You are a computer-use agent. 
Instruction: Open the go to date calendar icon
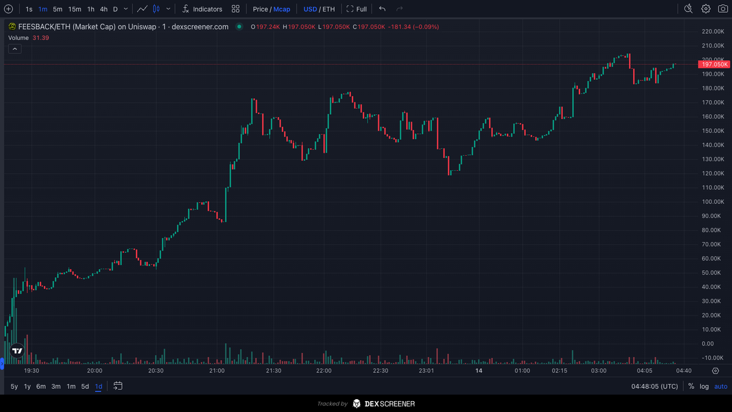coord(118,386)
